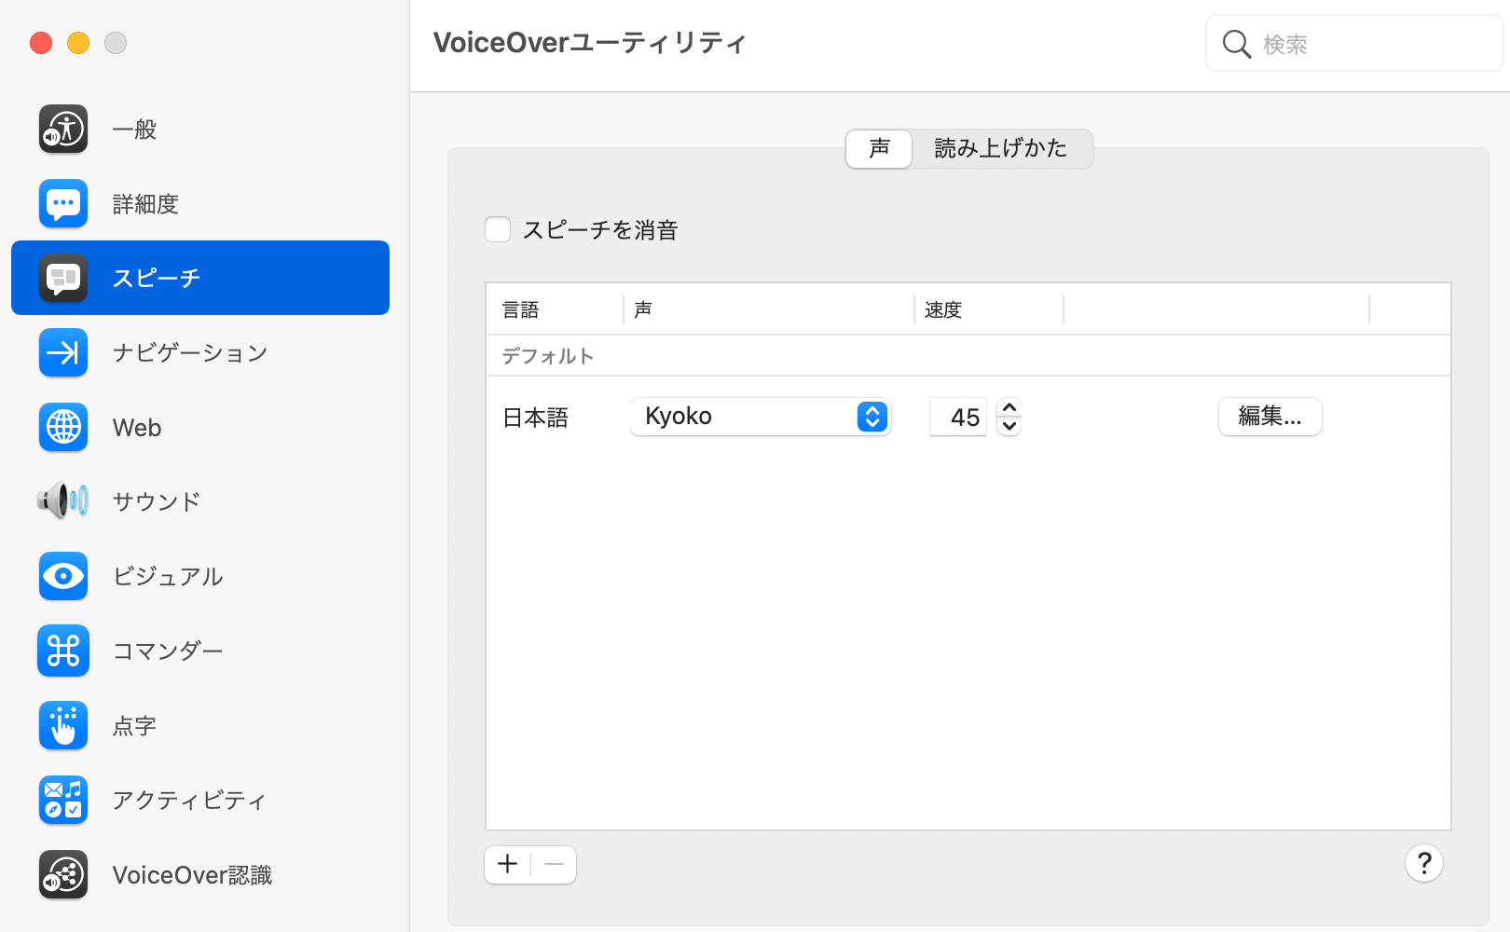The height and width of the screenshot is (932, 1510).
Task: Select the 点字 sidebar label
Action: tap(134, 726)
